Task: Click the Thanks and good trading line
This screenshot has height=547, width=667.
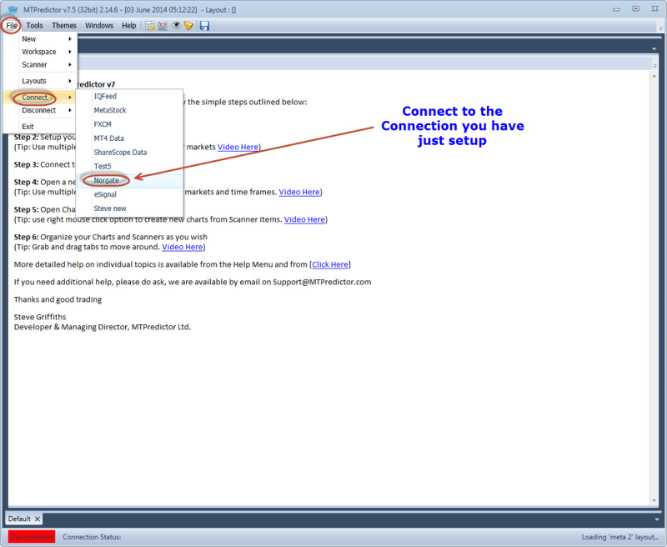Action: [x=58, y=299]
